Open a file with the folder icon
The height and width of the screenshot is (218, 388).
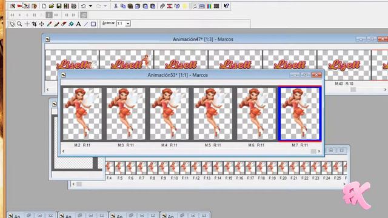52,6
